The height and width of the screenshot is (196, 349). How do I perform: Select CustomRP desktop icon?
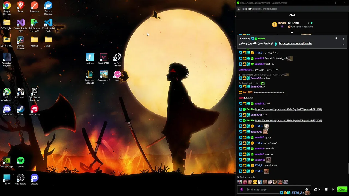7,111
